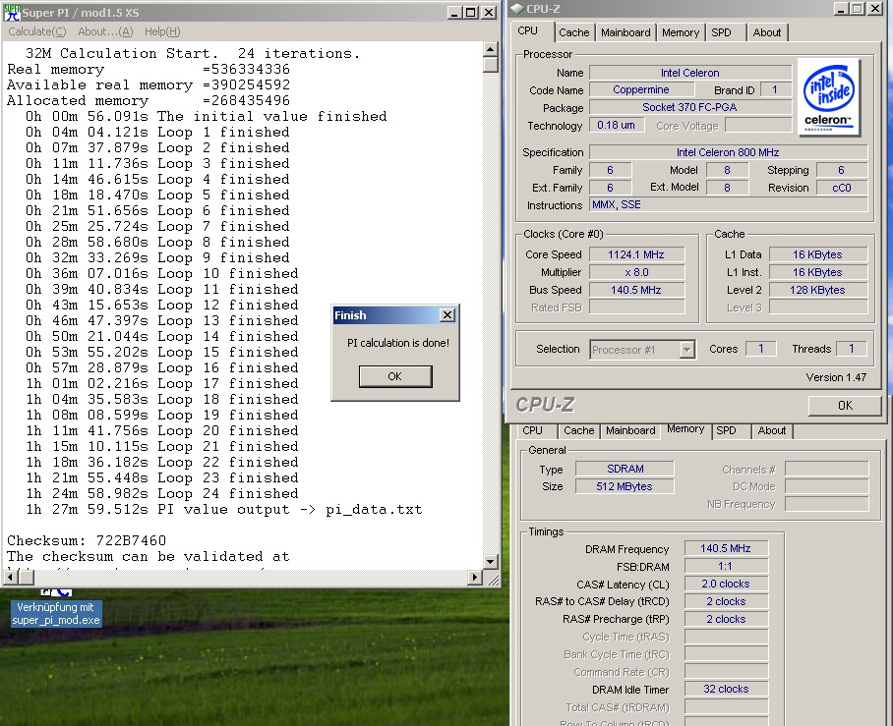
Task: Click the 'Loop 24 finished' line
Action: (161, 494)
